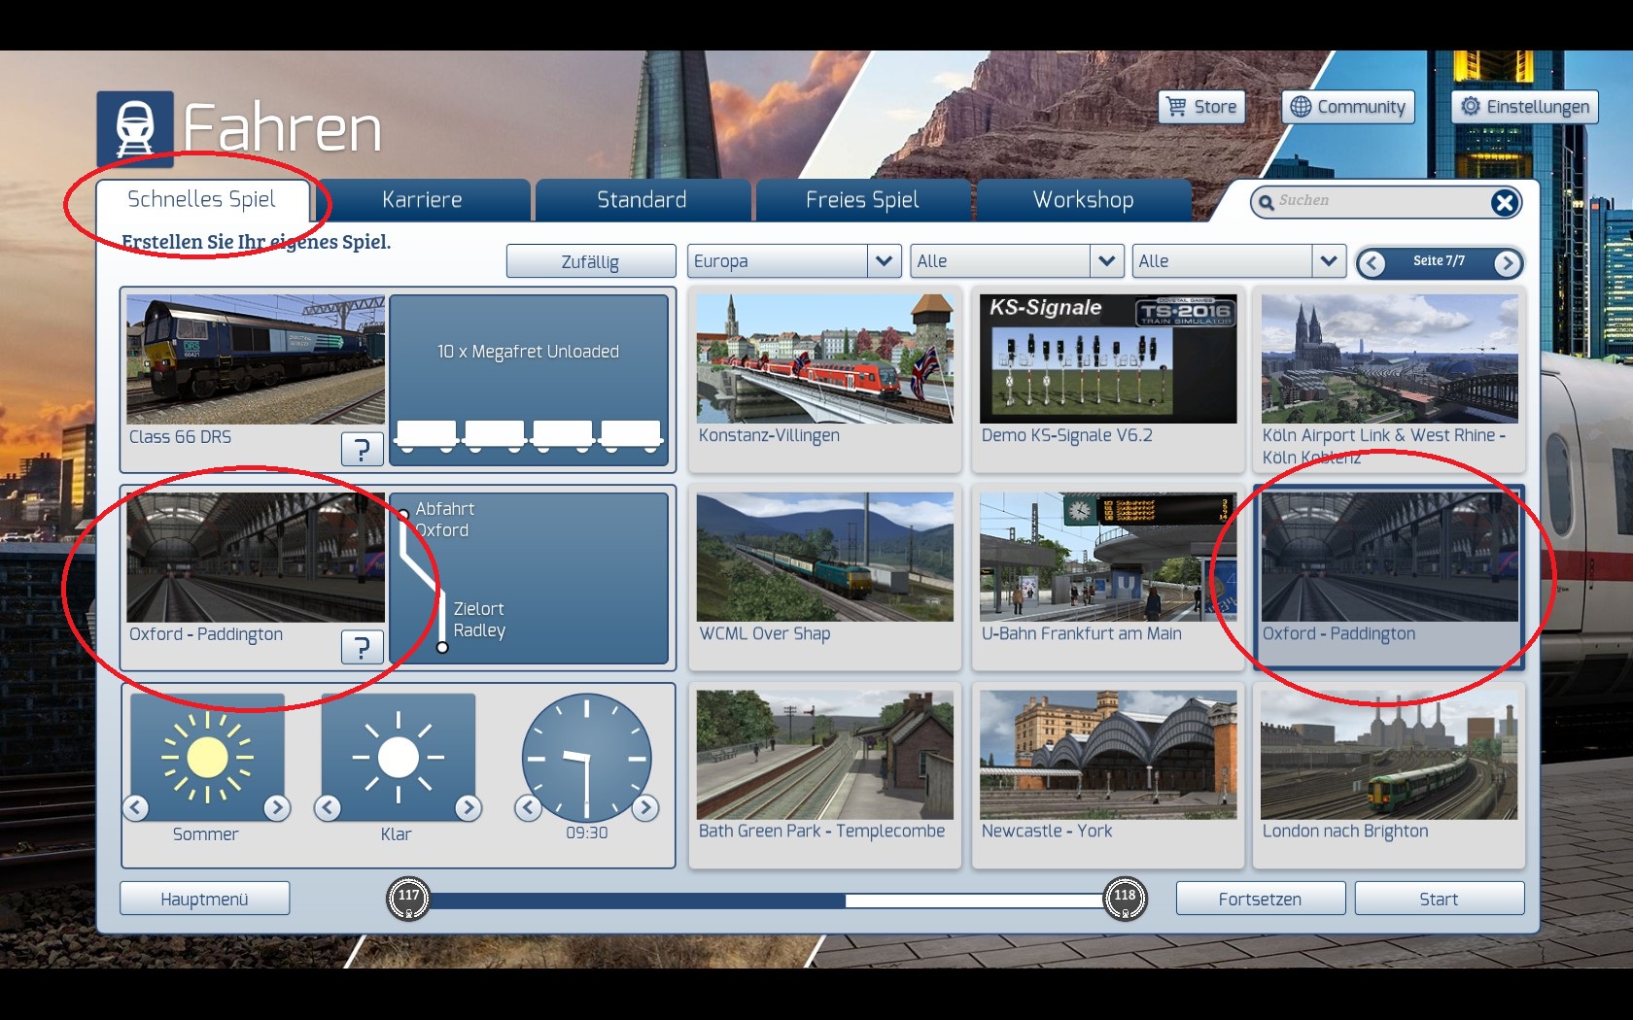
Task: Open the Workshop tab
Action: [1083, 200]
